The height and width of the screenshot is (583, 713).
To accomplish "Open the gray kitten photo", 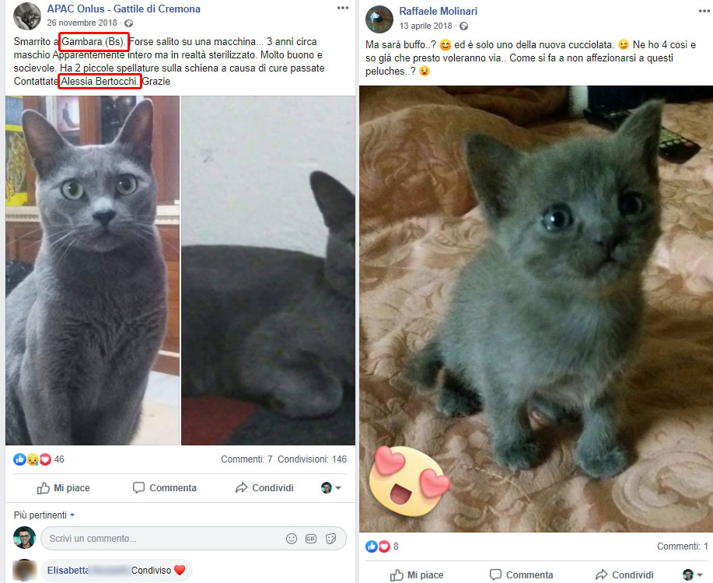I will (x=536, y=309).
